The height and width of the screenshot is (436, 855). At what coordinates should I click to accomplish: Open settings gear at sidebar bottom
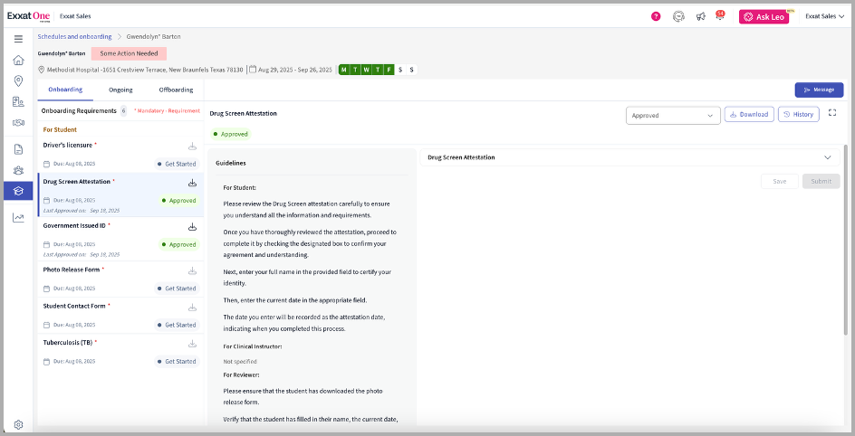point(18,424)
